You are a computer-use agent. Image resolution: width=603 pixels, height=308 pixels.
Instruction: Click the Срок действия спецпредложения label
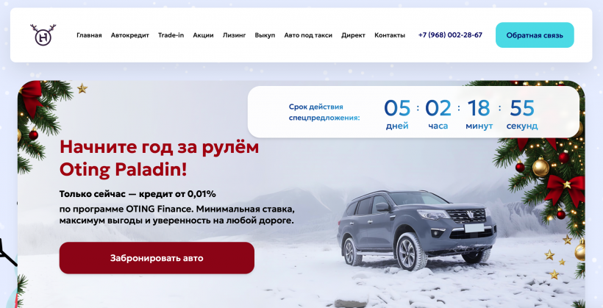click(x=324, y=112)
